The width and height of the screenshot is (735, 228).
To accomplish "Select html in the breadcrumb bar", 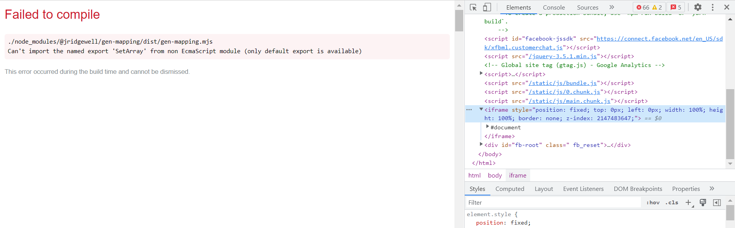I will click(x=474, y=175).
